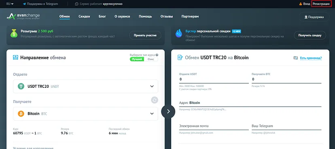This screenshot has width=335, height=149.
Task: Open the Скидки menu item
Action: pos(84,17)
